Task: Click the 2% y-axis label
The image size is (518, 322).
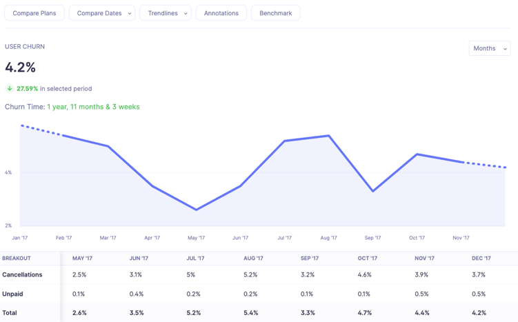Action: point(8,225)
